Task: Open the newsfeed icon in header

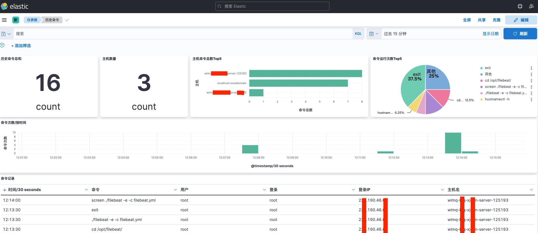Action: [531, 6]
